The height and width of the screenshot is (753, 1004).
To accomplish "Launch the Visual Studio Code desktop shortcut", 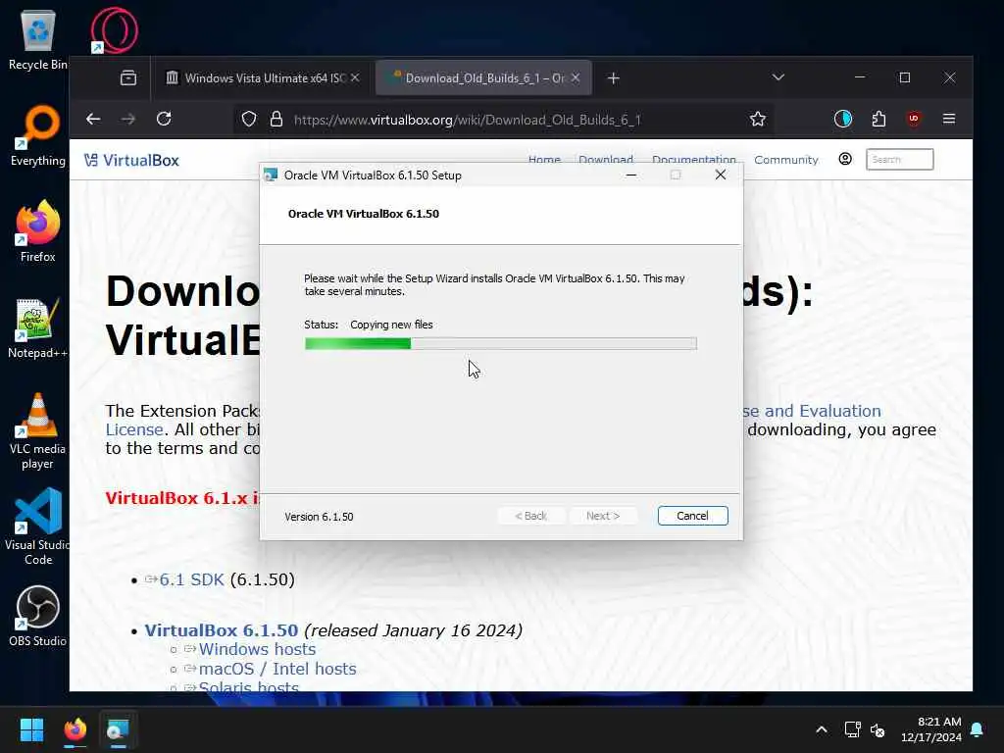I will click(x=38, y=527).
